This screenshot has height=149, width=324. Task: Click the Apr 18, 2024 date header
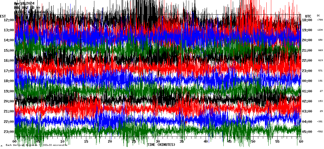pos(24,3)
